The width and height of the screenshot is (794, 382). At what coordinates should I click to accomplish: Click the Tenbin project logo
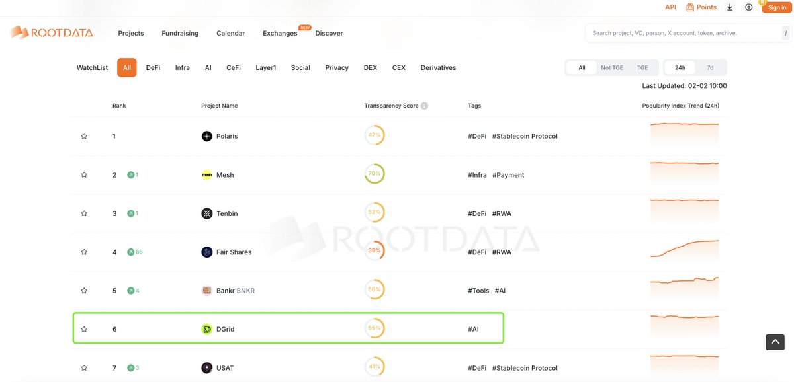point(207,213)
